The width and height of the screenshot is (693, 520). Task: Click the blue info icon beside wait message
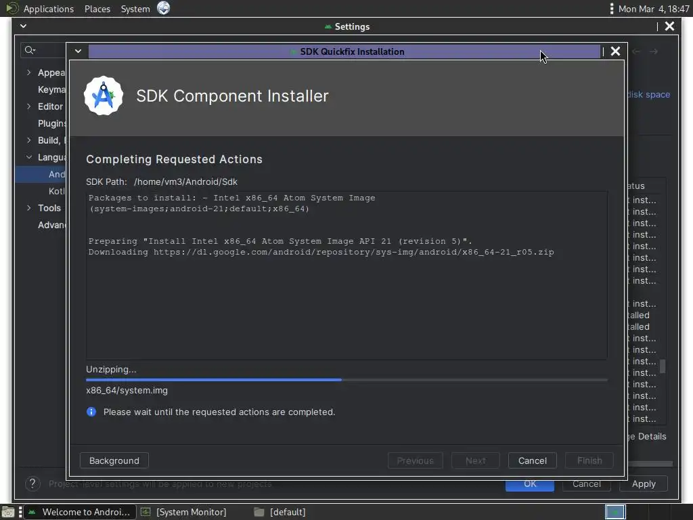click(91, 412)
